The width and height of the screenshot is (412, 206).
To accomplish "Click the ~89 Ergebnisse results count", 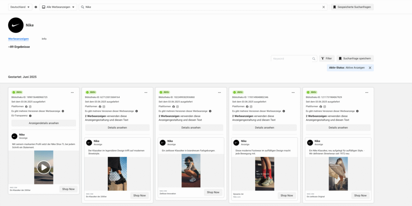I will (x=19, y=47).
